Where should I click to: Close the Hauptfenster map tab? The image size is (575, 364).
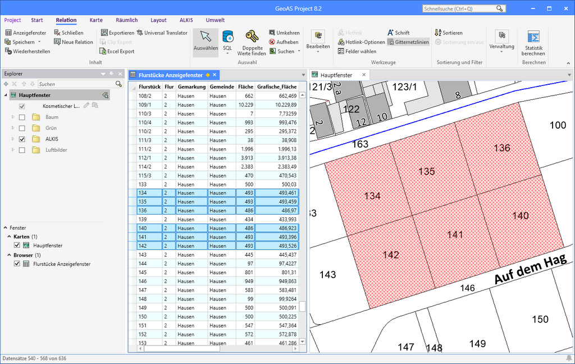[x=364, y=75]
